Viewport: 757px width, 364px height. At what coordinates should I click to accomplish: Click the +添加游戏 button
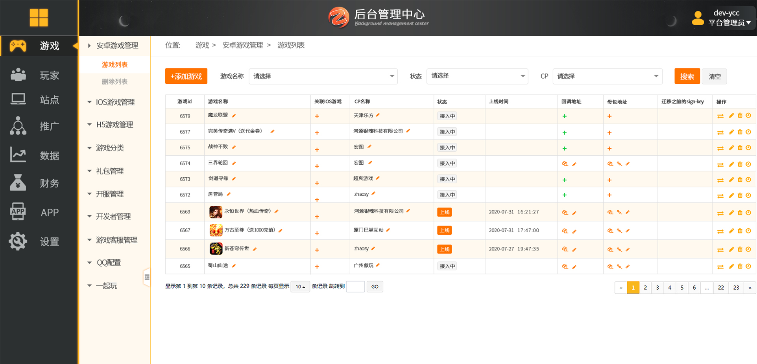(186, 76)
